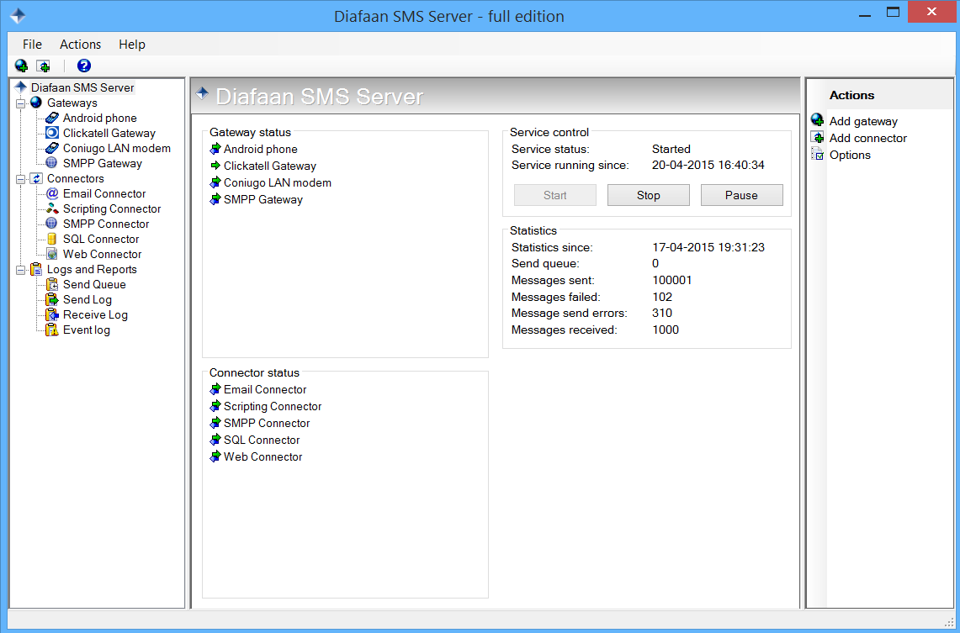The height and width of the screenshot is (633, 960).
Task: Click Coniugo LAN modem status arrow icon
Action: pos(215,182)
